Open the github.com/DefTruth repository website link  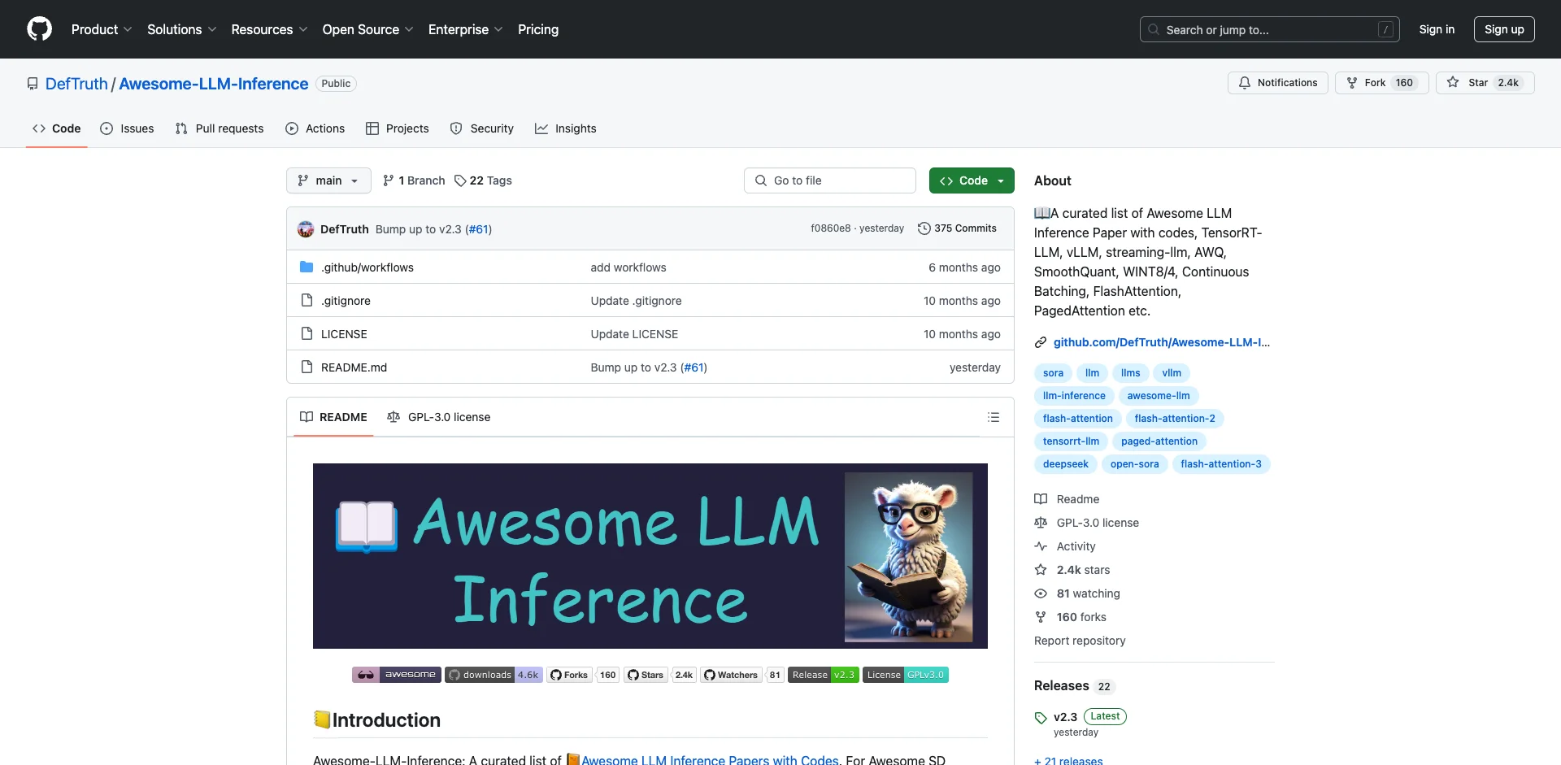tap(1162, 342)
